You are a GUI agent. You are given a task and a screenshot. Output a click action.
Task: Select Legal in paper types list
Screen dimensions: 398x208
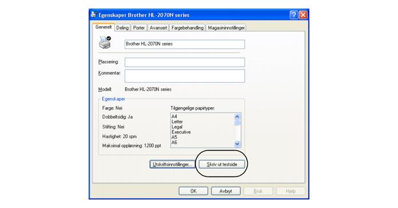coord(177,127)
